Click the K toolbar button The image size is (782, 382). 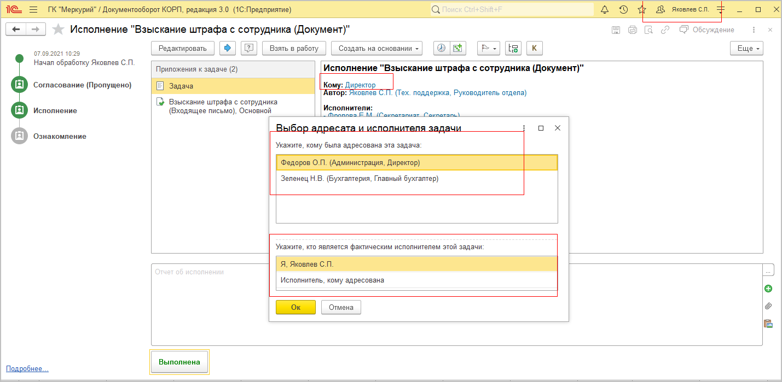pyautogui.click(x=534, y=48)
